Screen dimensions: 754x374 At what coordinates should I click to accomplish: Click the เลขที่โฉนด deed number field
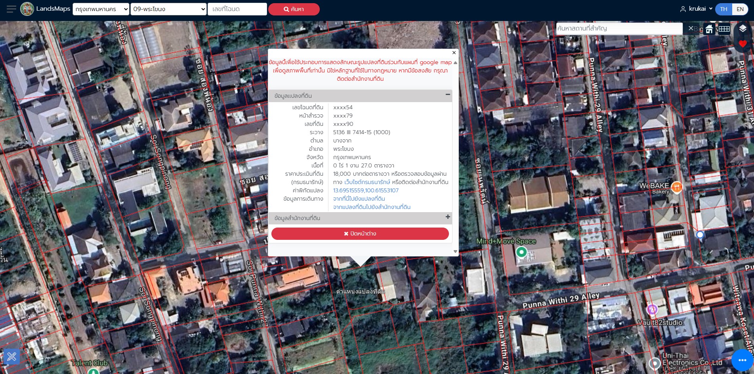click(x=237, y=9)
